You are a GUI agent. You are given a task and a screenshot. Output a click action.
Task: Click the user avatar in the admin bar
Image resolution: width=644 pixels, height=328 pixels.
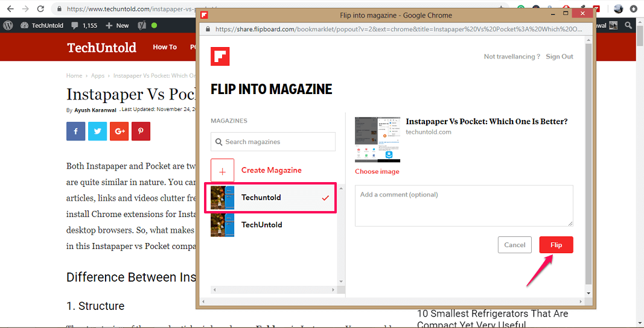(x=613, y=25)
